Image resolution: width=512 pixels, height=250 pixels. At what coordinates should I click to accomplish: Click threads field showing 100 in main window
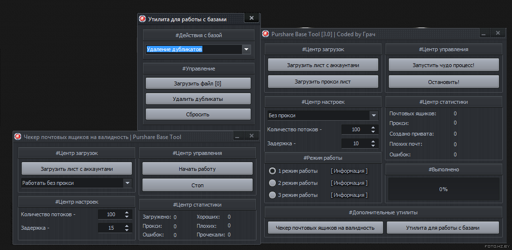[356, 129]
